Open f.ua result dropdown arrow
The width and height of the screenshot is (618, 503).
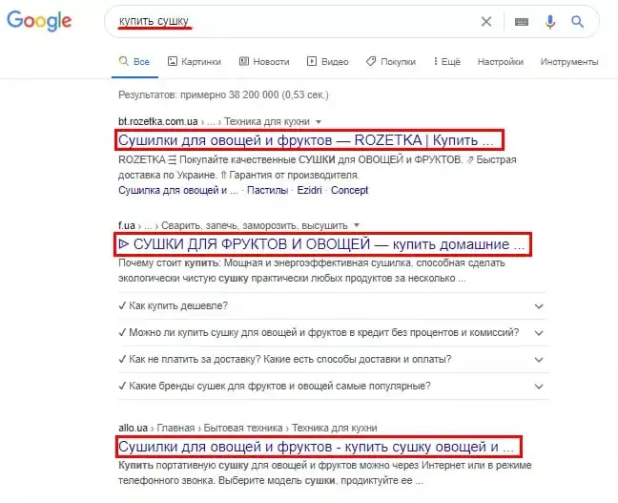click(357, 225)
